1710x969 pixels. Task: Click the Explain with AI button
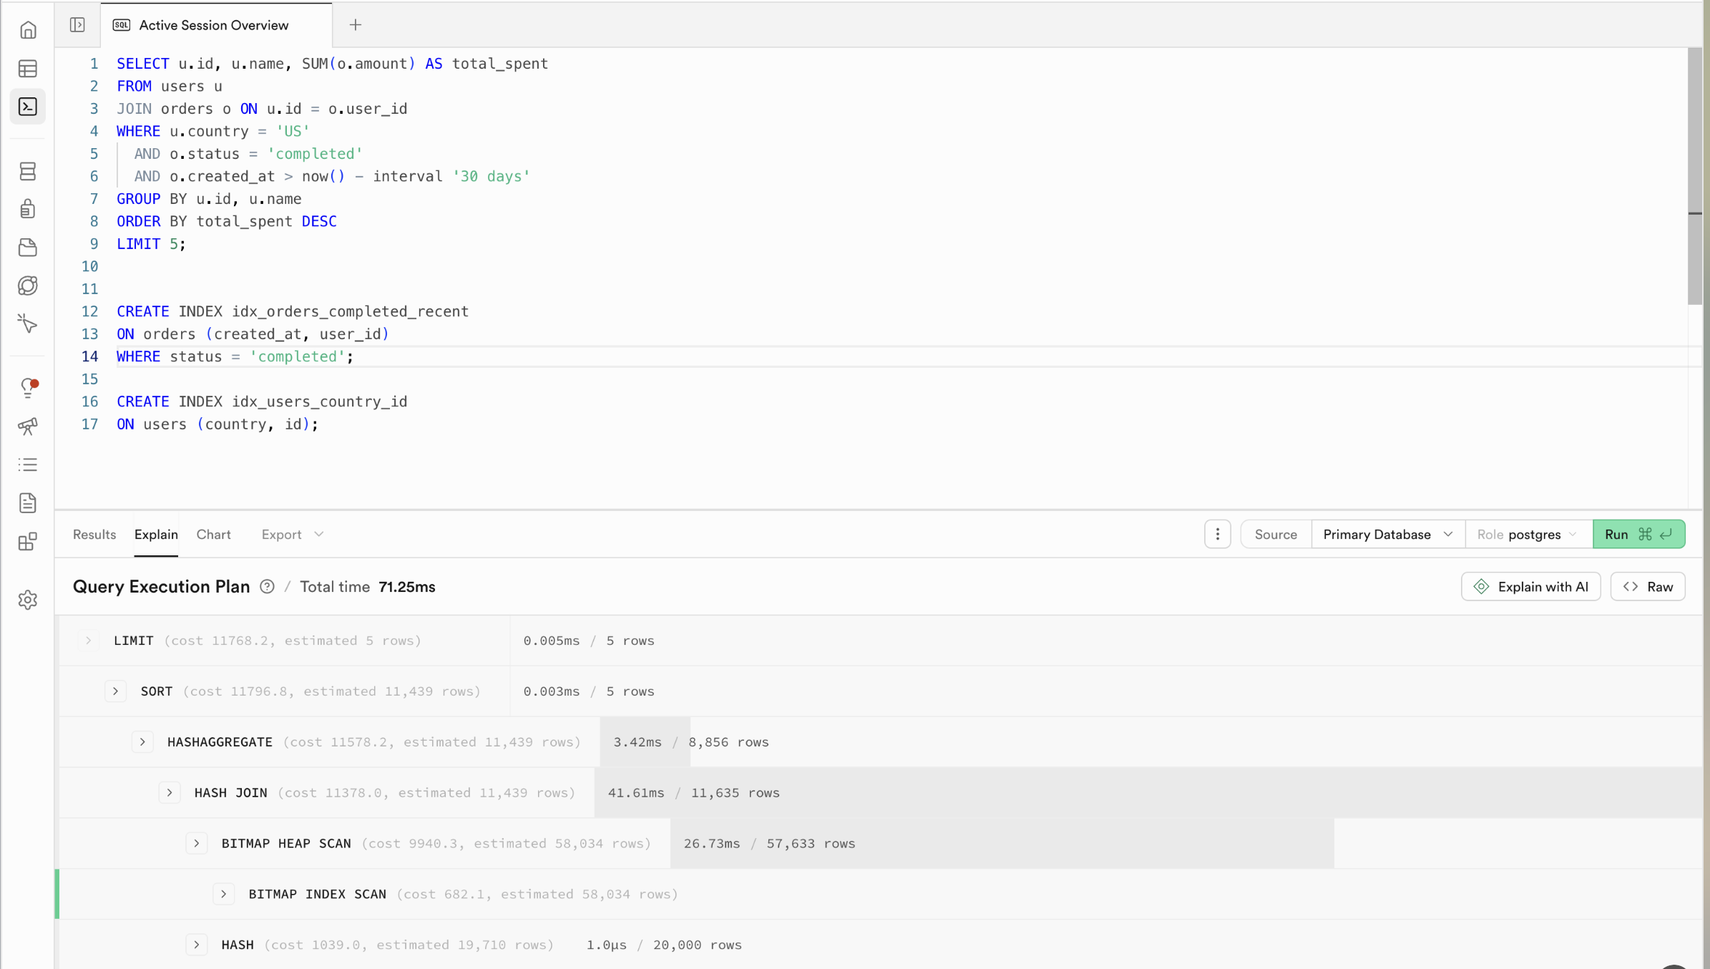click(x=1530, y=586)
